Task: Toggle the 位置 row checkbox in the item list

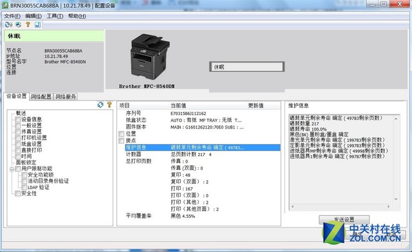Action: (121, 134)
